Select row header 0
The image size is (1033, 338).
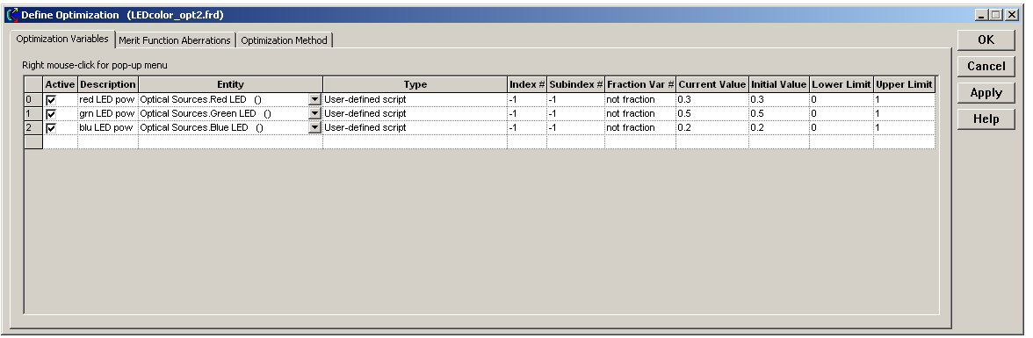pos(33,99)
